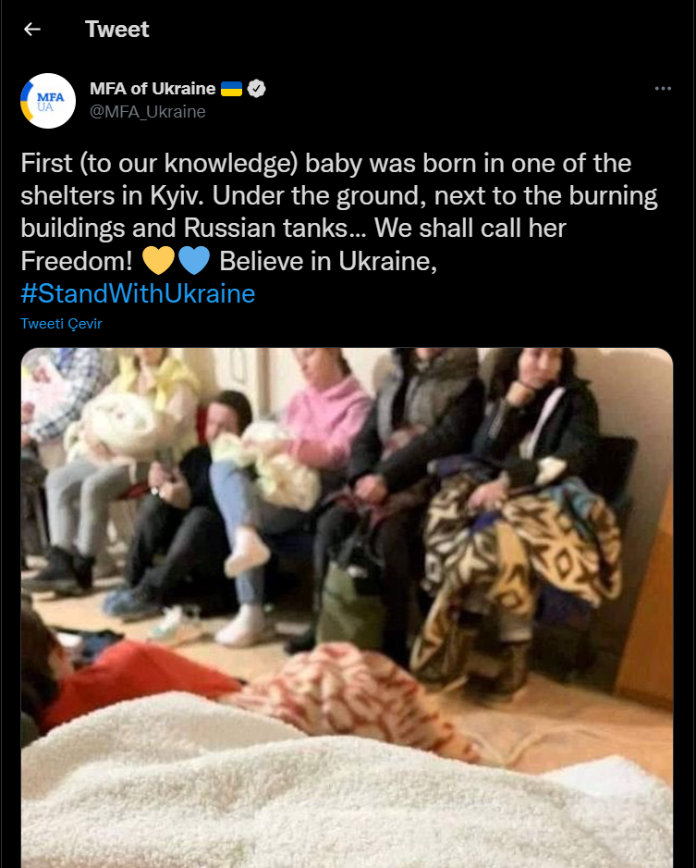The image size is (696, 868).
Task: Open the three-dot more options menu
Action: 663,89
